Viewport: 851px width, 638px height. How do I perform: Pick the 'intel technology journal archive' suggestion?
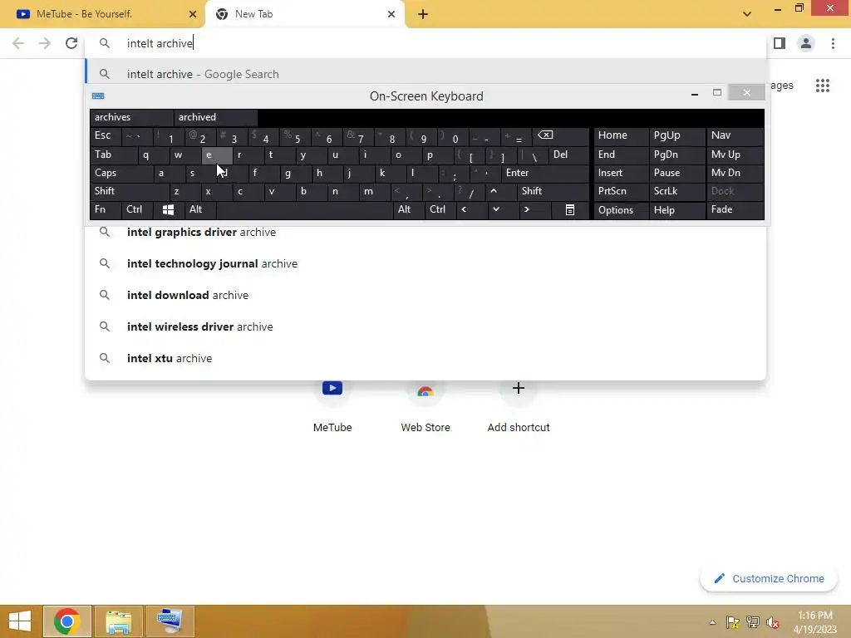pyautogui.click(x=425, y=263)
